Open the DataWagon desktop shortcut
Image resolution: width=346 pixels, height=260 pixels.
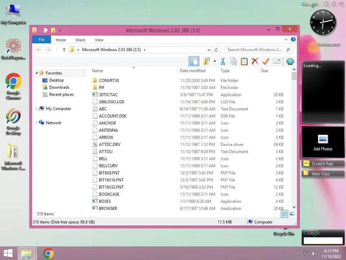13,49
